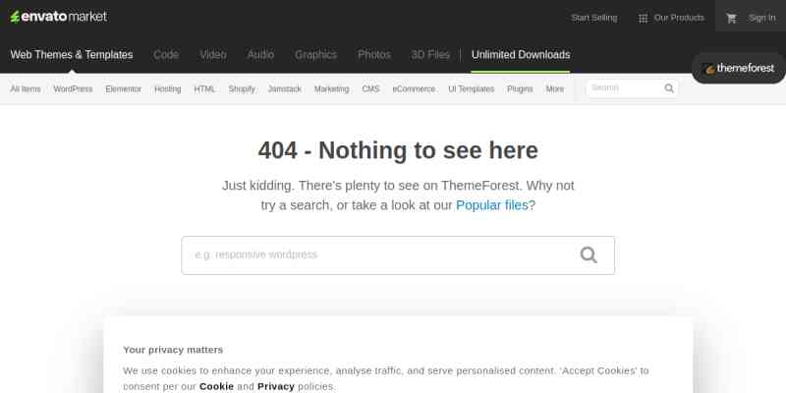
Task: Open the Elementor category menu
Action: (x=124, y=89)
